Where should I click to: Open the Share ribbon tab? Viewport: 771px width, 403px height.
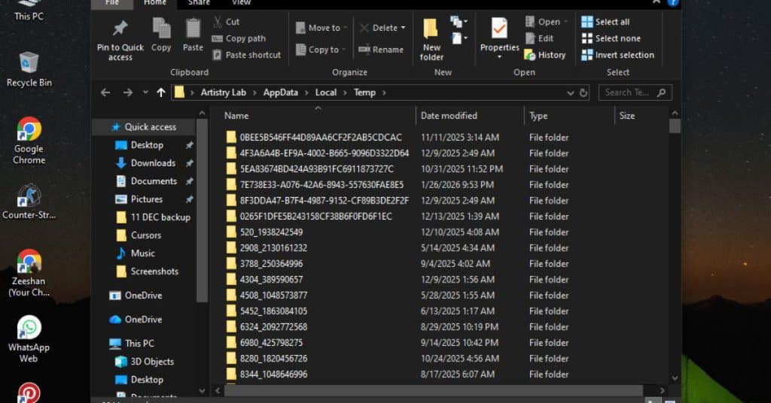click(199, 3)
